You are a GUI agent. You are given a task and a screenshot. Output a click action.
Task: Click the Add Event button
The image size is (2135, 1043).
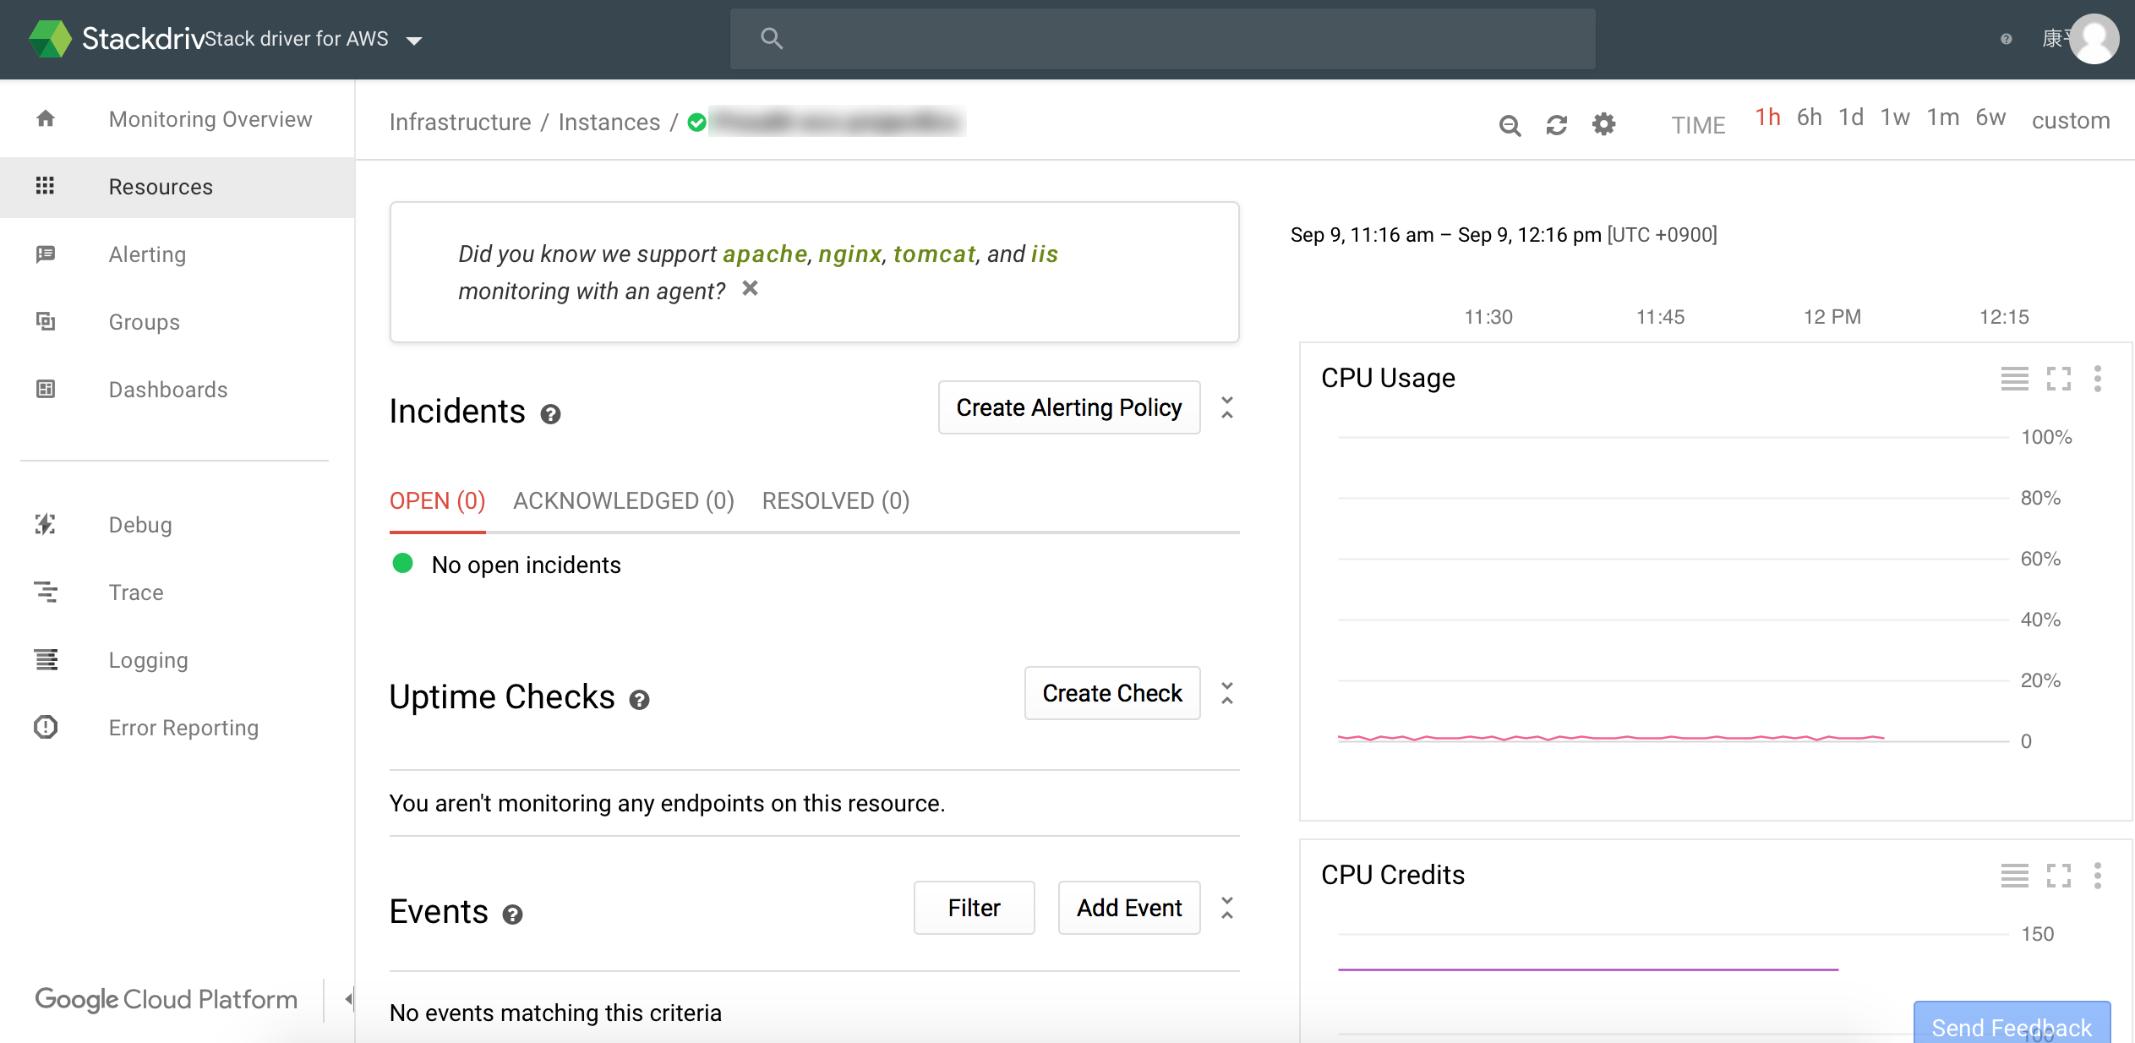[1128, 907]
